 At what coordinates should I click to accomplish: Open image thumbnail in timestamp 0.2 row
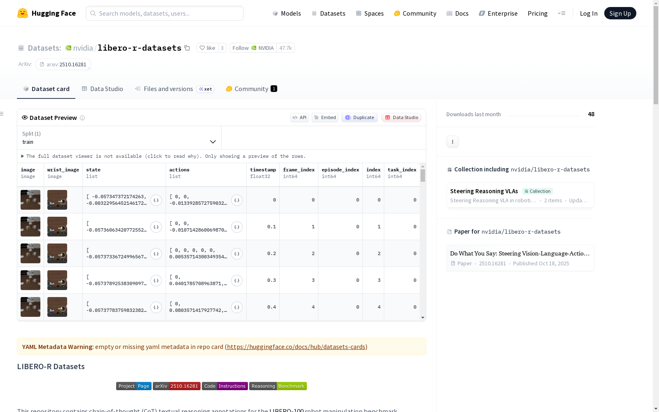click(x=30, y=253)
